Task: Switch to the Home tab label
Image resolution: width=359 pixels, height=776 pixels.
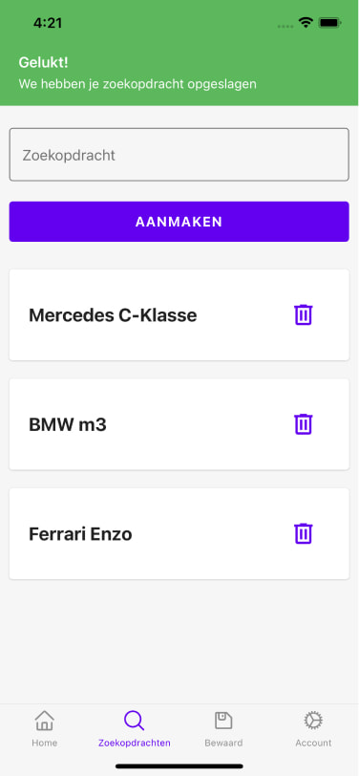Action: (45, 743)
